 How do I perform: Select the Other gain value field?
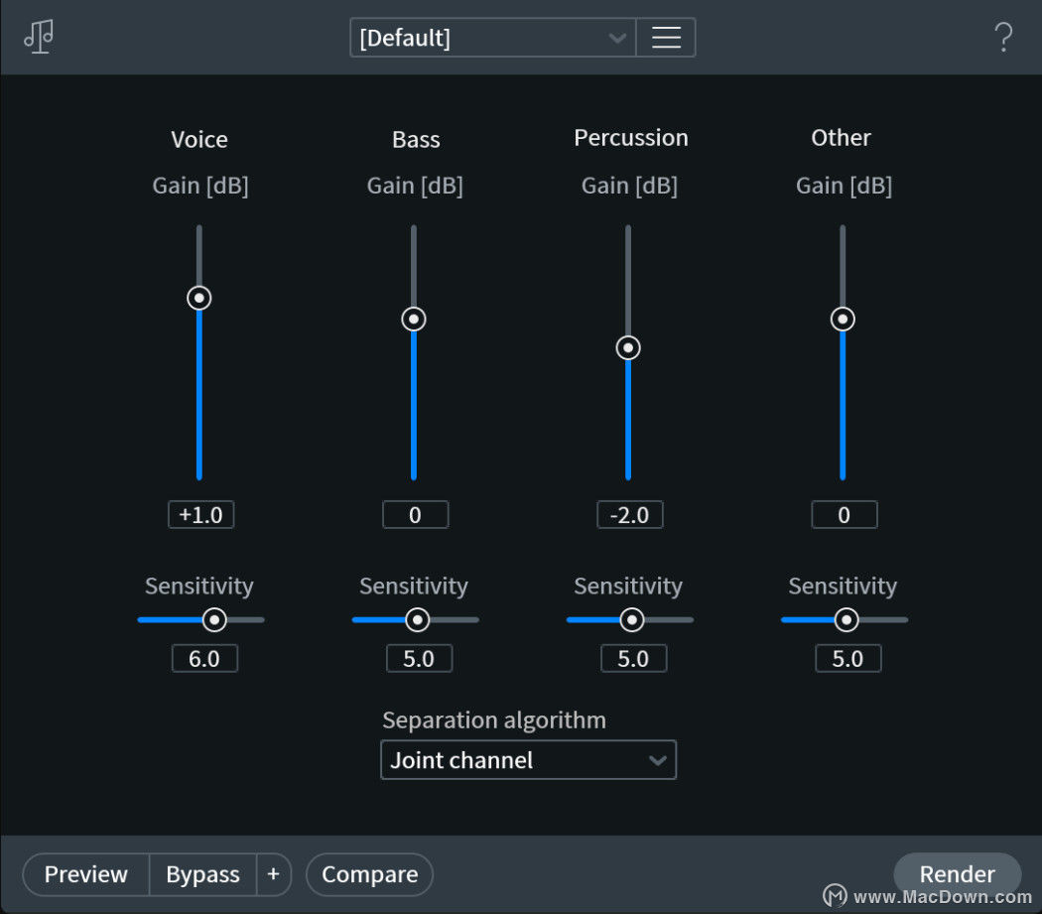(844, 514)
